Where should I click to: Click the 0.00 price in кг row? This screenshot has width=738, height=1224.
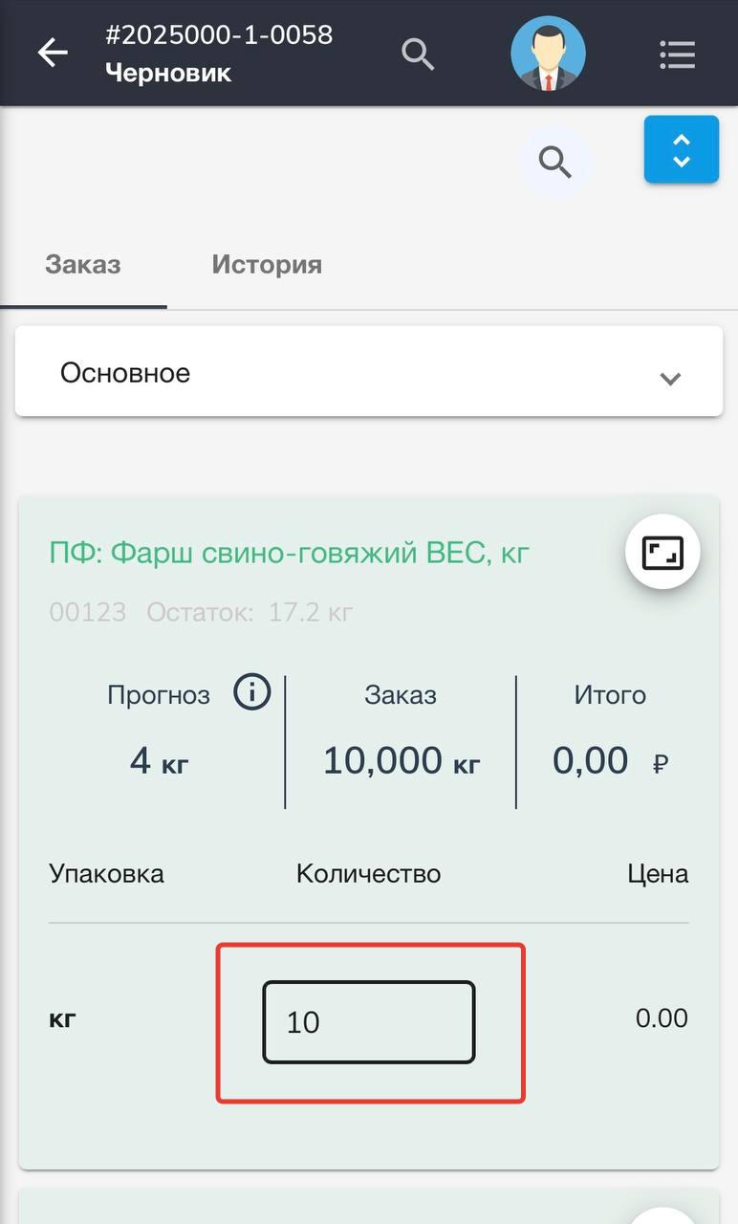[662, 1017]
